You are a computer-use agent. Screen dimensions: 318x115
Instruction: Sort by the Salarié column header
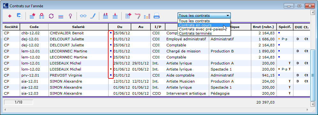point(78,27)
